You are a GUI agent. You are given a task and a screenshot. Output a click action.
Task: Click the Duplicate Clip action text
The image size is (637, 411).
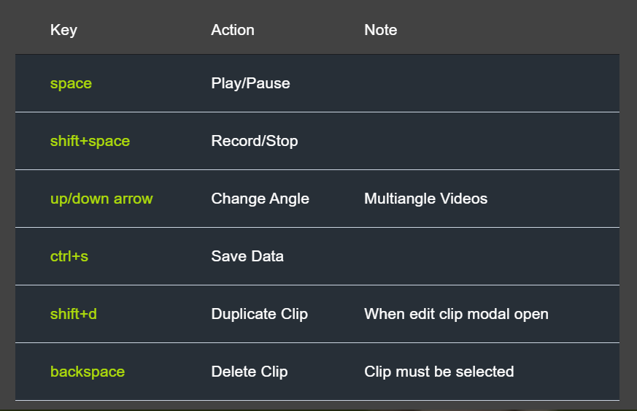(x=259, y=314)
